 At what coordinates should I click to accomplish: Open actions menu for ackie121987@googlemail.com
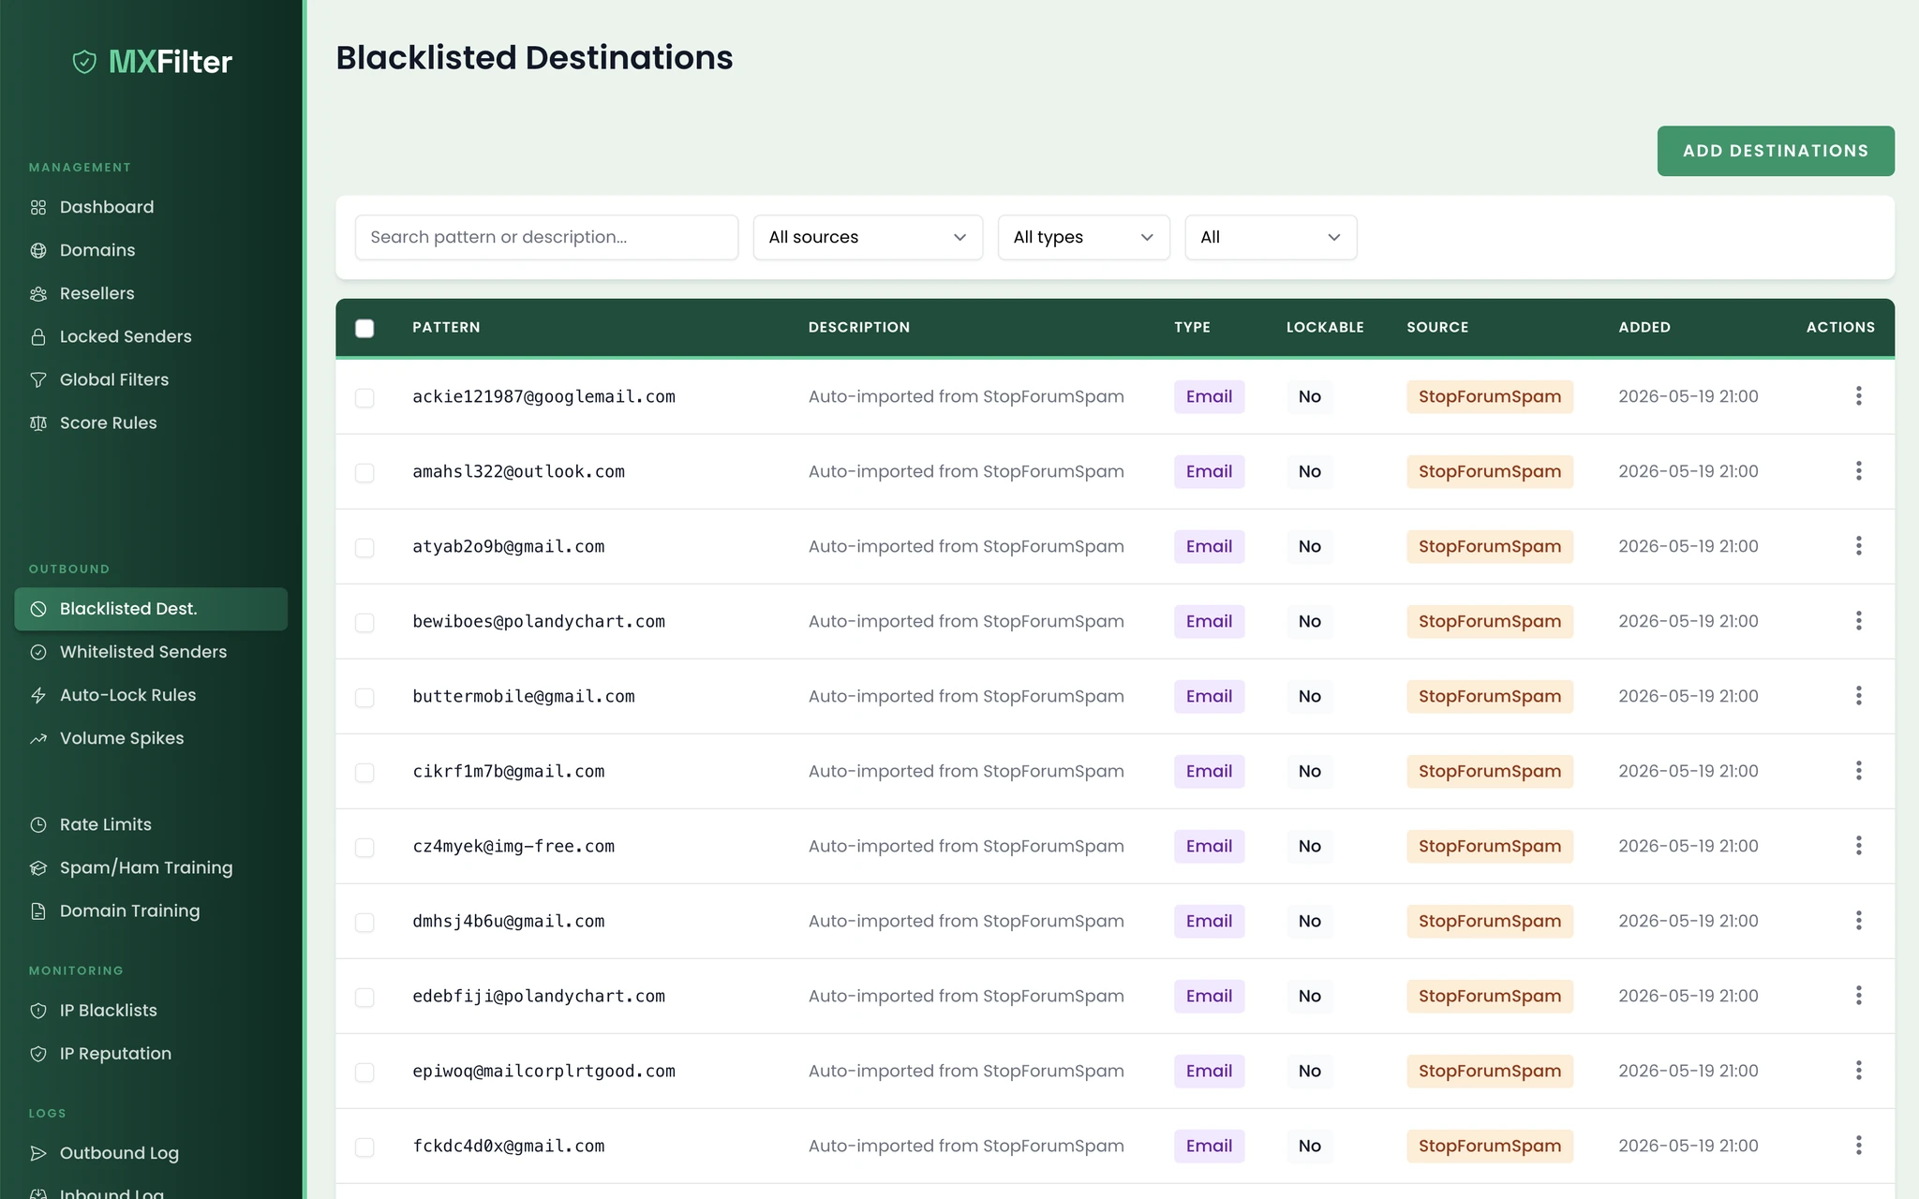[1858, 396]
